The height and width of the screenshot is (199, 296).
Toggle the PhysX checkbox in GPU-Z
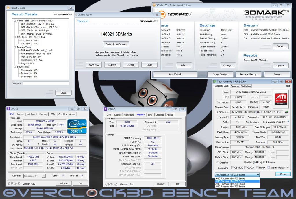click(x=257, y=168)
